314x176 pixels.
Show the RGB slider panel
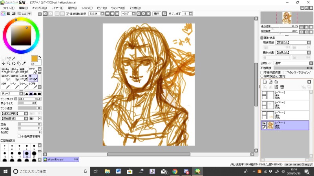coord(8,14)
